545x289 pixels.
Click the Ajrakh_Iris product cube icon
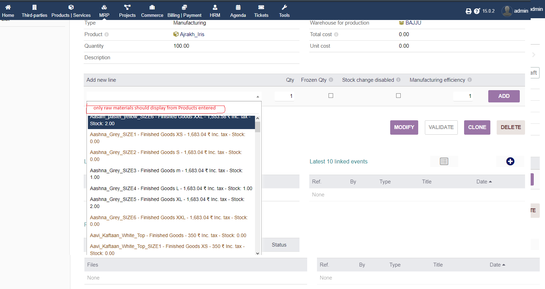pos(176,34)
